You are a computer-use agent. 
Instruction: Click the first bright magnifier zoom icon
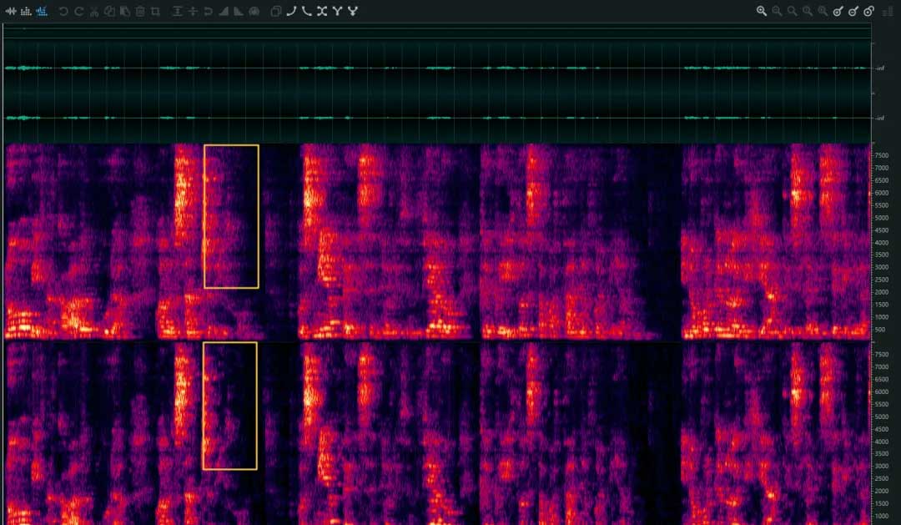(x=762, y=12)
